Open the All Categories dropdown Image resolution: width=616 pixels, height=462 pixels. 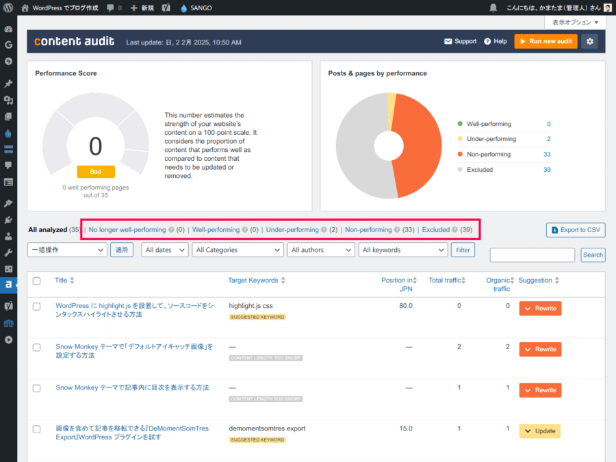[x=238, y=250]
